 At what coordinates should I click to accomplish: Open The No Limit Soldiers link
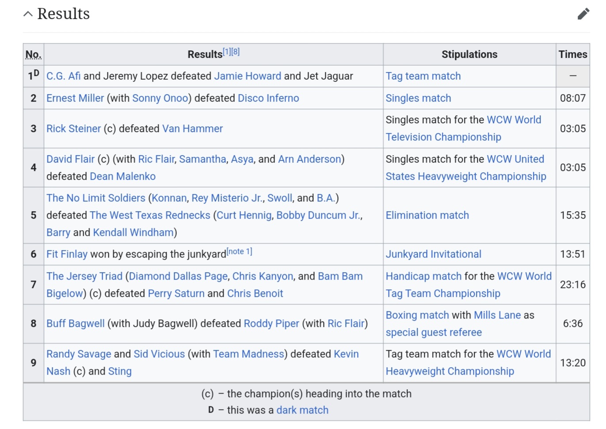pos(95,198)
